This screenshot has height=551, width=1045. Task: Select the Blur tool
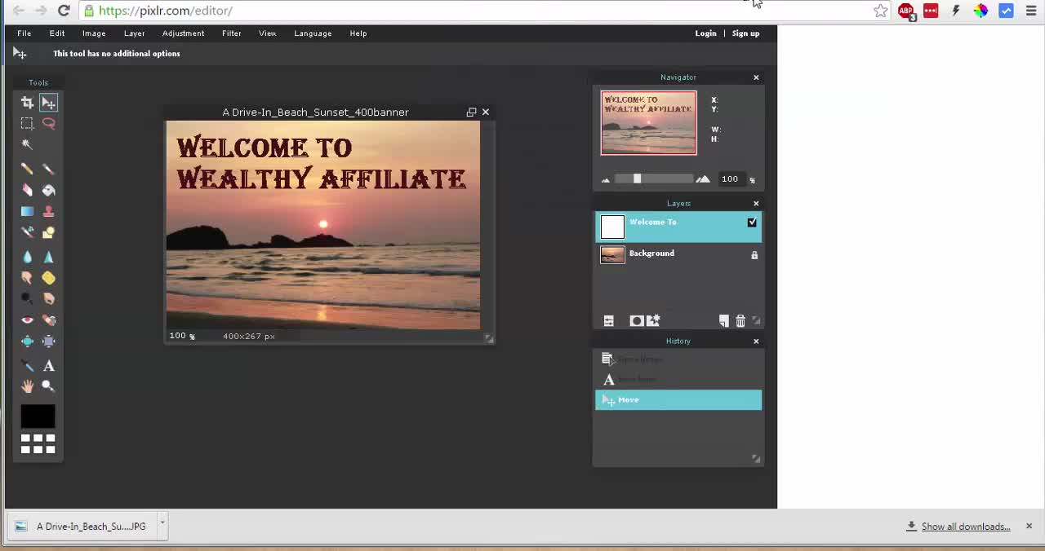point(27,257)
